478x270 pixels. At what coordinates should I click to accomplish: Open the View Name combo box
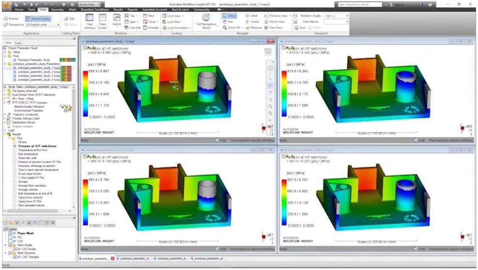336,22
